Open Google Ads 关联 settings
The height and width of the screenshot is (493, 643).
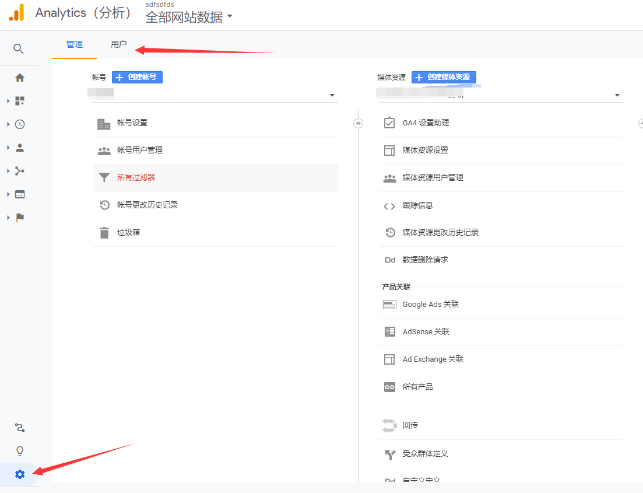tap(431, 304)
